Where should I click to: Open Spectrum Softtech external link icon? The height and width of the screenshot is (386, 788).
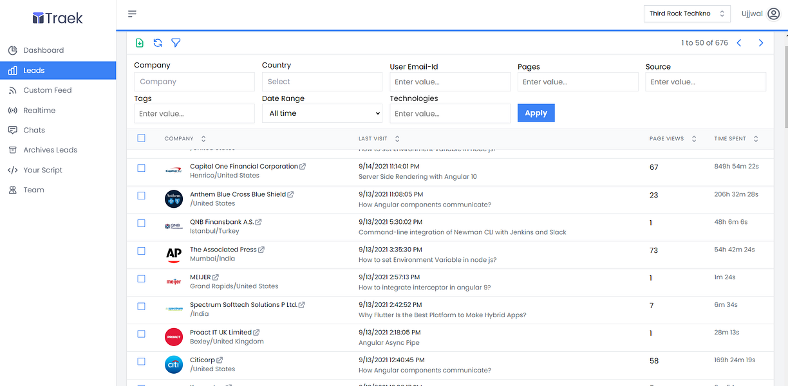[x=301, y=305]
